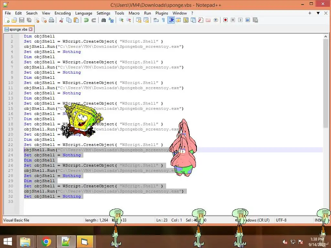This screenshot has width=331, height=248.
Task: Open the Macro menu
Action: click(134, 13)
